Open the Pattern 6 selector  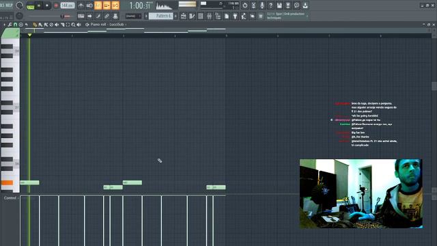[x=161, y=16]
